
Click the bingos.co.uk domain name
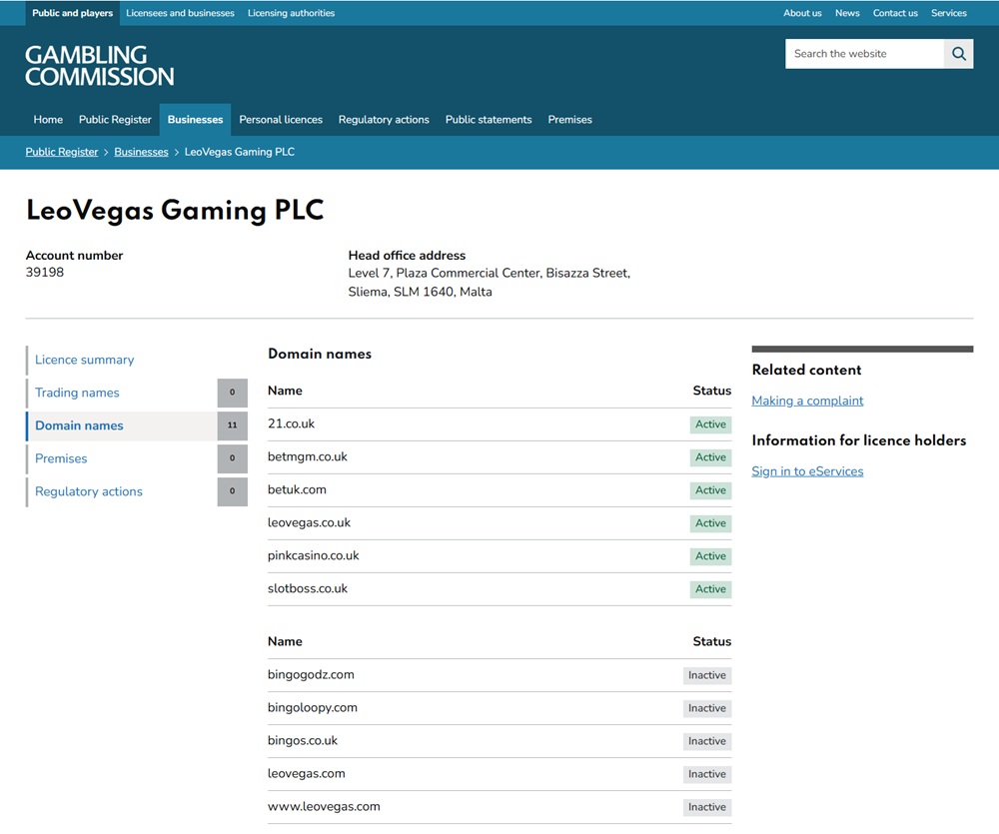point(303,740)
